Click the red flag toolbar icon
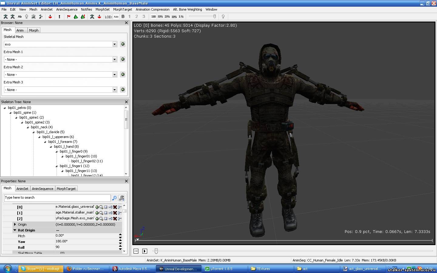 69,17
